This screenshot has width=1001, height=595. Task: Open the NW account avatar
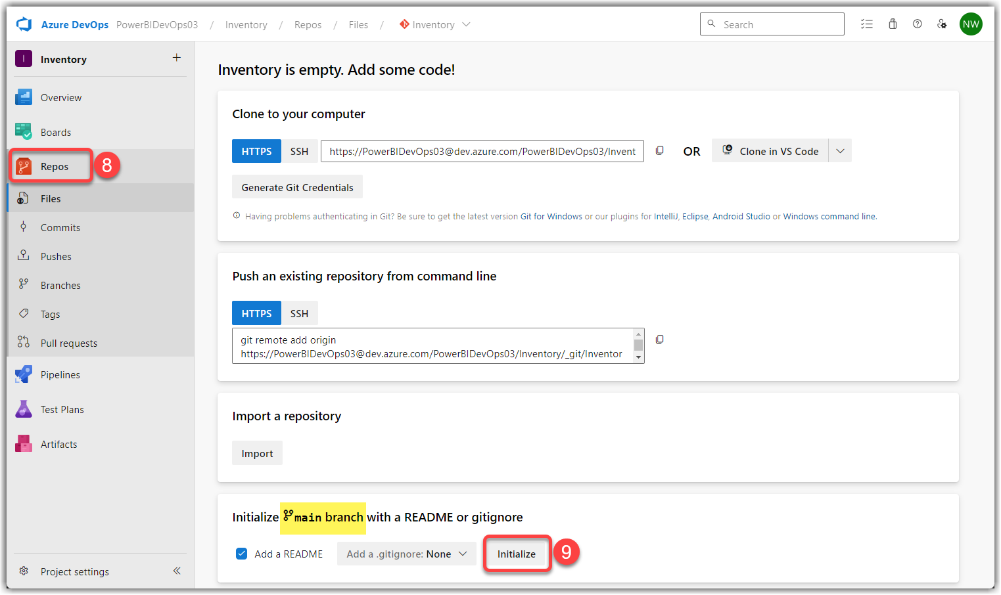pyautogui.click(x=971, y=24)
